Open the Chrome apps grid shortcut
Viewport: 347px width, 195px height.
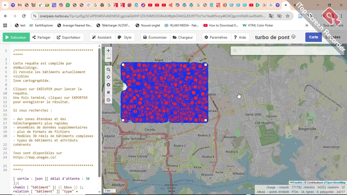(5, 25)
